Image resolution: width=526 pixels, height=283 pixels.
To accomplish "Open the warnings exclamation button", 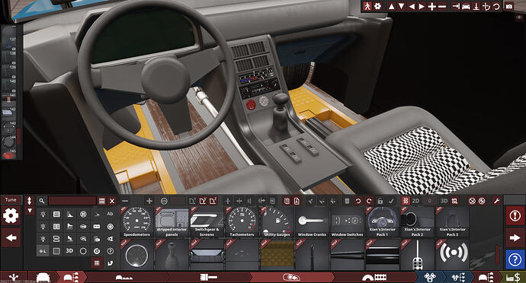I will coord(515,216).
